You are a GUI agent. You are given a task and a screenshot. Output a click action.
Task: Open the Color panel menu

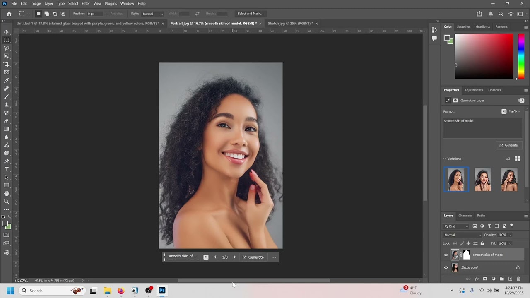coord(526,26)
